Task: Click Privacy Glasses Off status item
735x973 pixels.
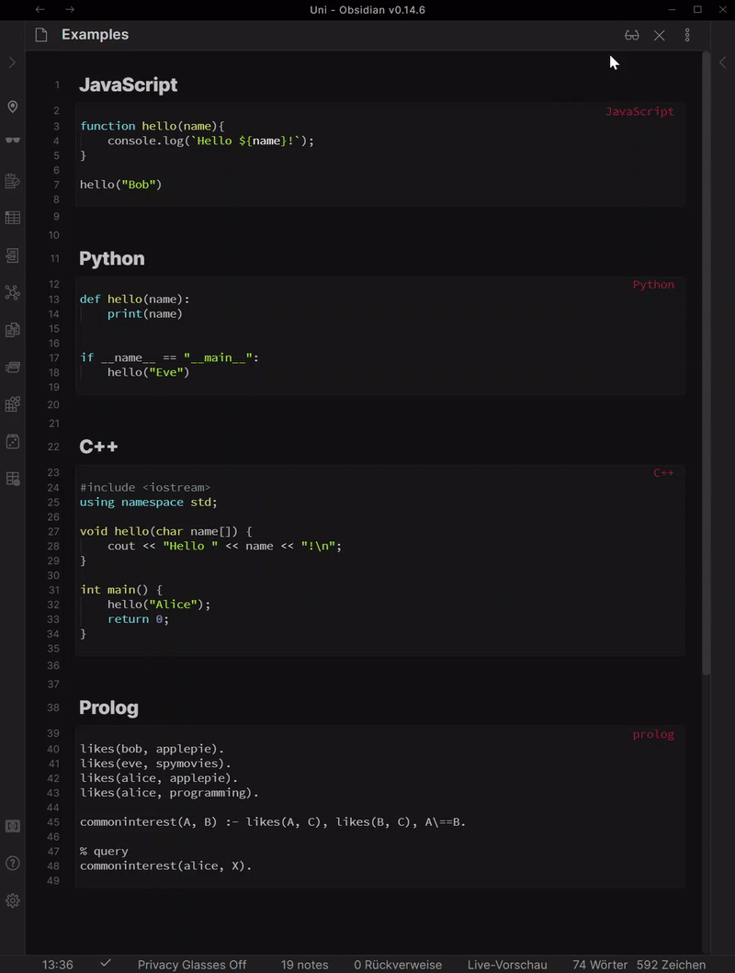Action: click(x=192, y=965)
